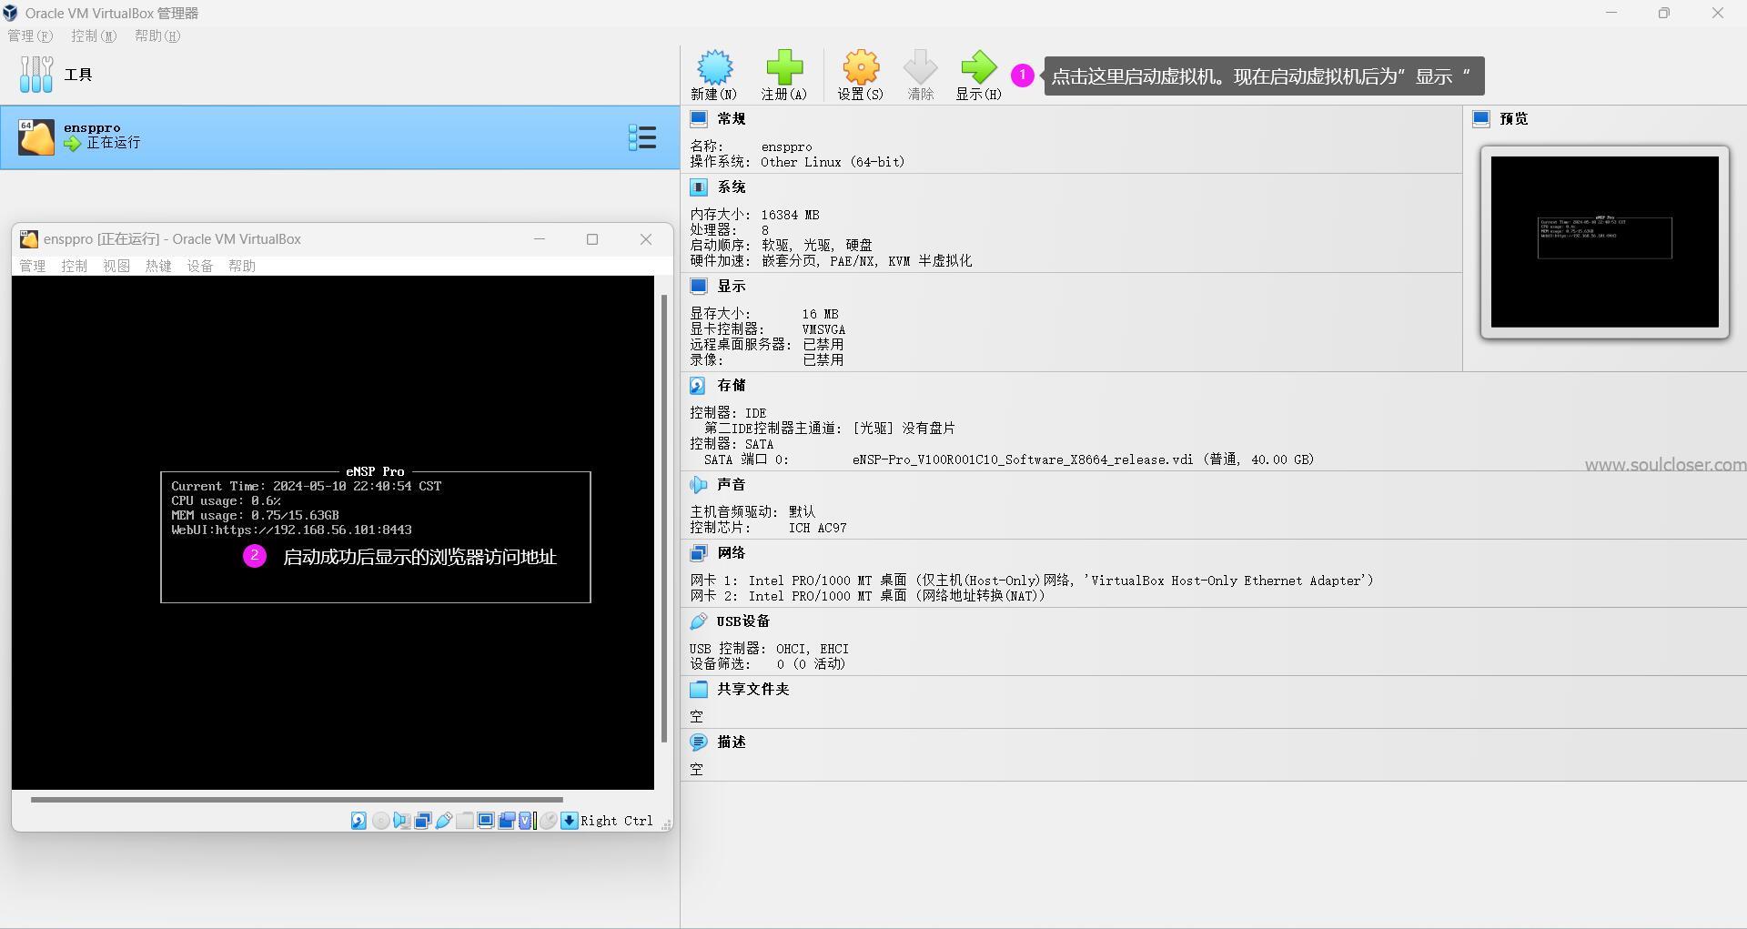The height and width of the screenshot is (929, 1747).
Task: Click the 声音 section heading link
Action: [x=732, y=484]
